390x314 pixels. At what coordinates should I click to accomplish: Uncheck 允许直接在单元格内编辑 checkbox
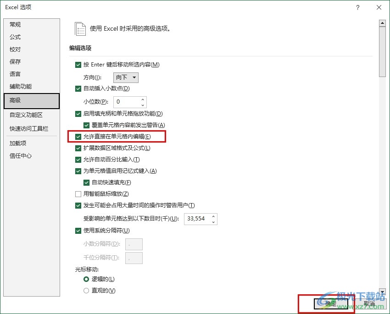pos(78,137)
